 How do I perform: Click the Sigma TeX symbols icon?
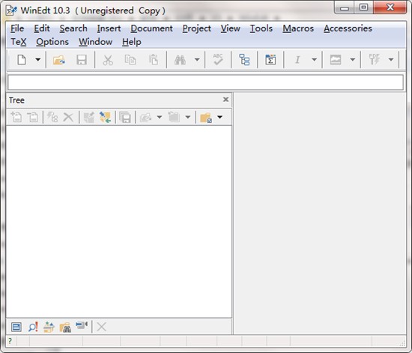point(270,60)
